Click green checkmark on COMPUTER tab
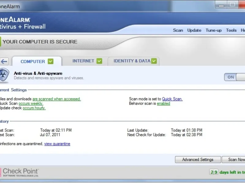The width and height of the screenshot is (245, 183). (x=51, y=61)
